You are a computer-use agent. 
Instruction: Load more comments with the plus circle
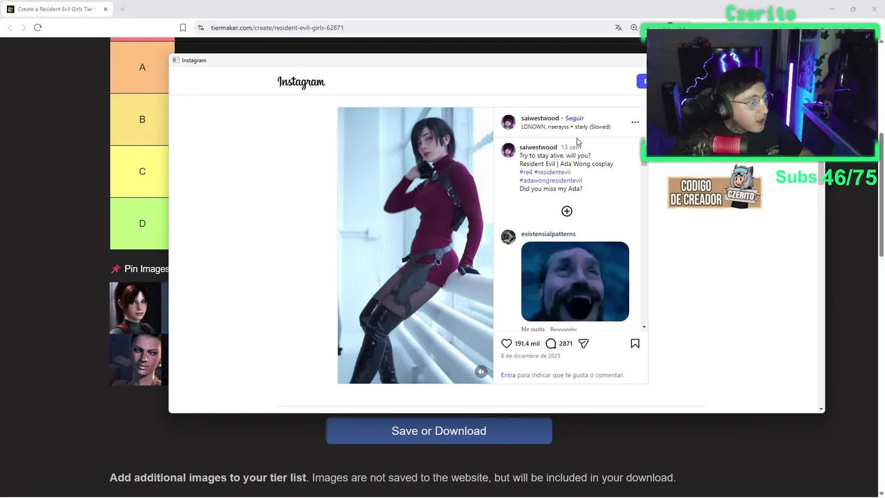[567, 211]
